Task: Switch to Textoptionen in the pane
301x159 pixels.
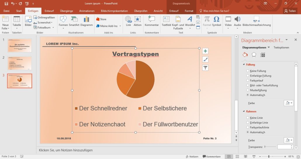Action: pos(281,47)
